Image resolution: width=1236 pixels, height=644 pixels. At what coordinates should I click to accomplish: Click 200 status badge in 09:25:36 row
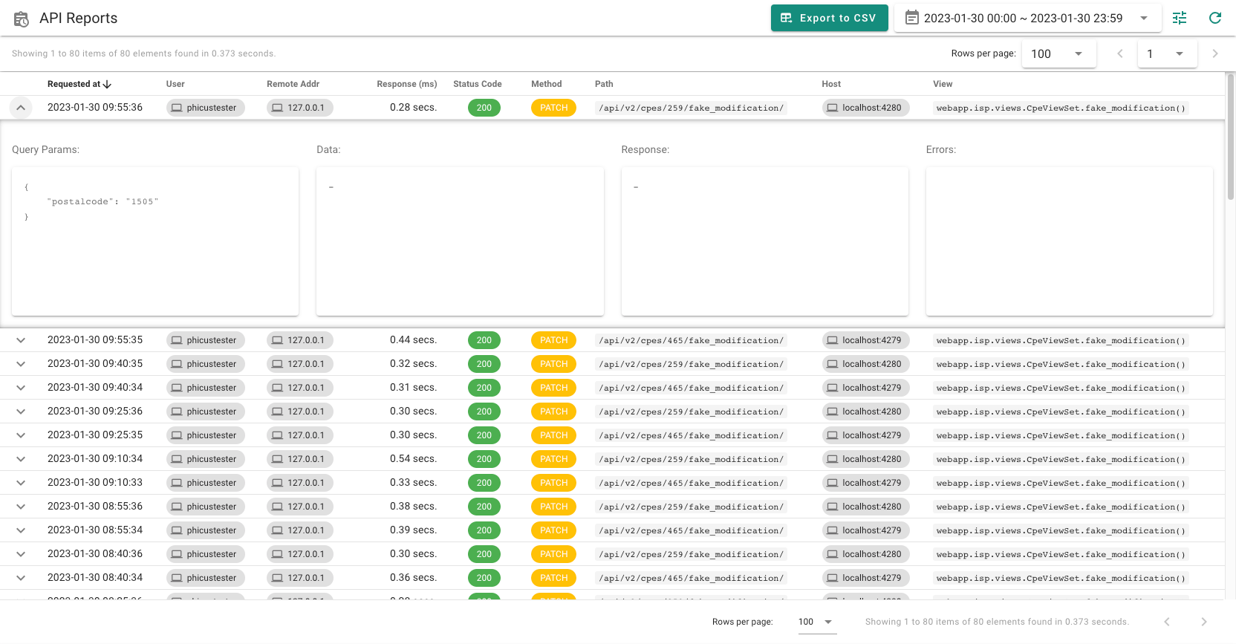point(484,412)
